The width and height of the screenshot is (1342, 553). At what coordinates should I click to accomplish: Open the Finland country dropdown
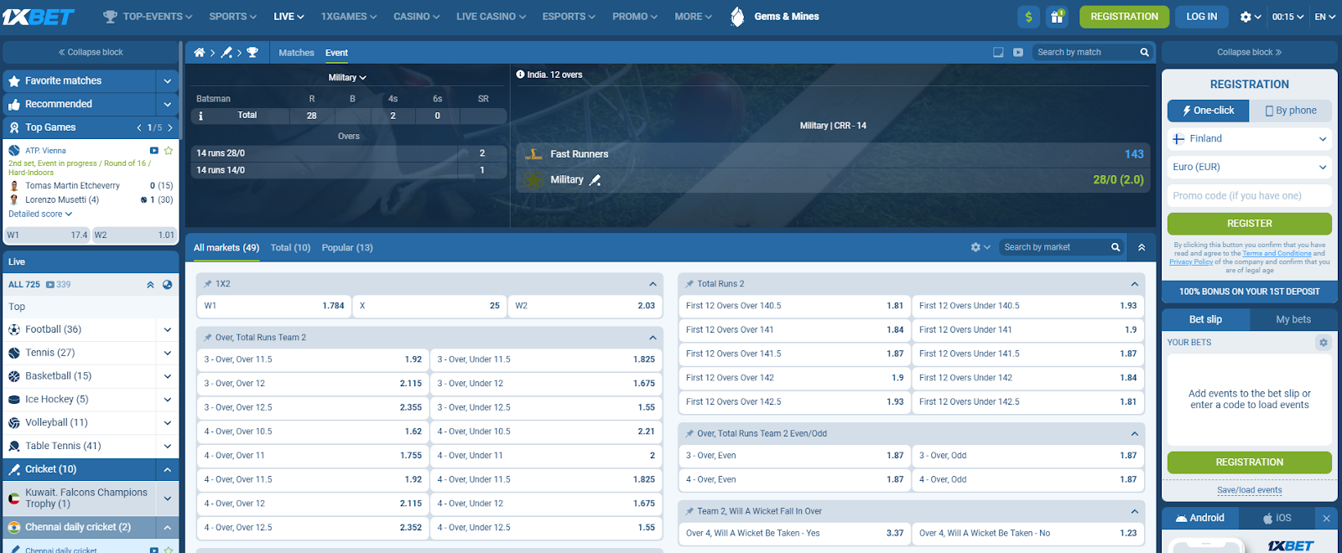[1250, 139]
